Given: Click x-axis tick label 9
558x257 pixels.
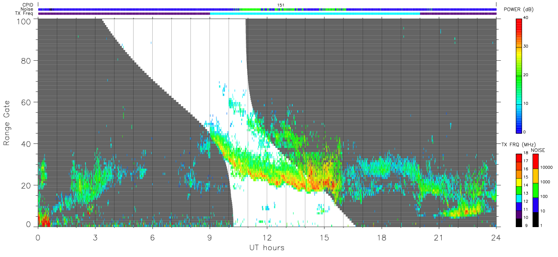Looking at the screenshot, I should pos(209,237).
